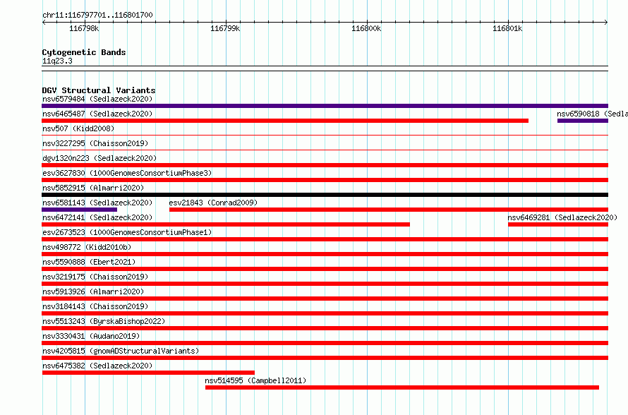This screenshot has height=415, width=628.
Task: Select the red dgv1320n223 variant bar
Action: click(325, 165)
